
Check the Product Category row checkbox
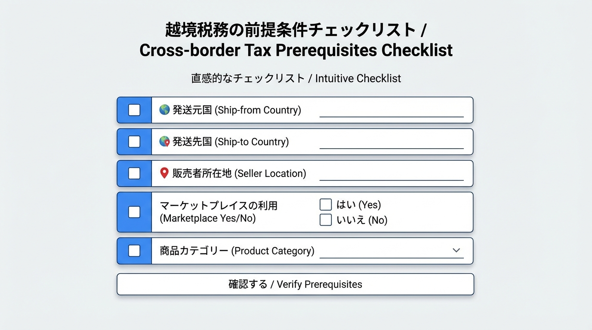pyautogui.click(x=134, y=251)
